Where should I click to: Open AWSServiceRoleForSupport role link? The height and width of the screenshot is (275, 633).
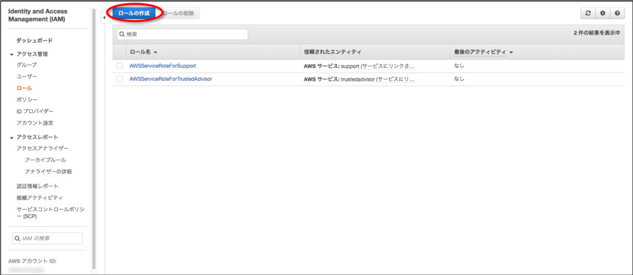coord(163,66)
